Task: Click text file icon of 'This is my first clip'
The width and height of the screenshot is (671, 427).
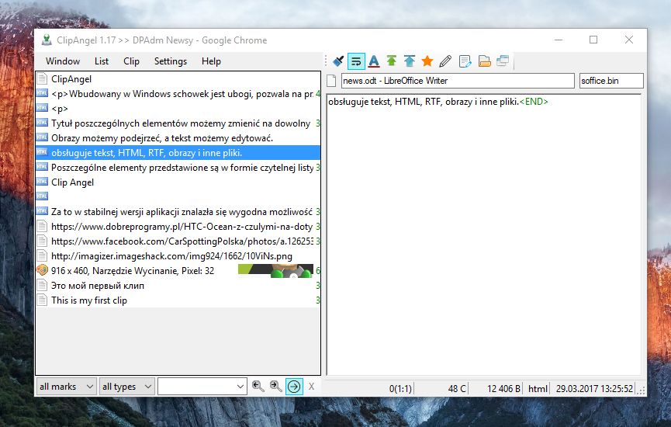Action: pyautogui.click(x=42, y=300)
